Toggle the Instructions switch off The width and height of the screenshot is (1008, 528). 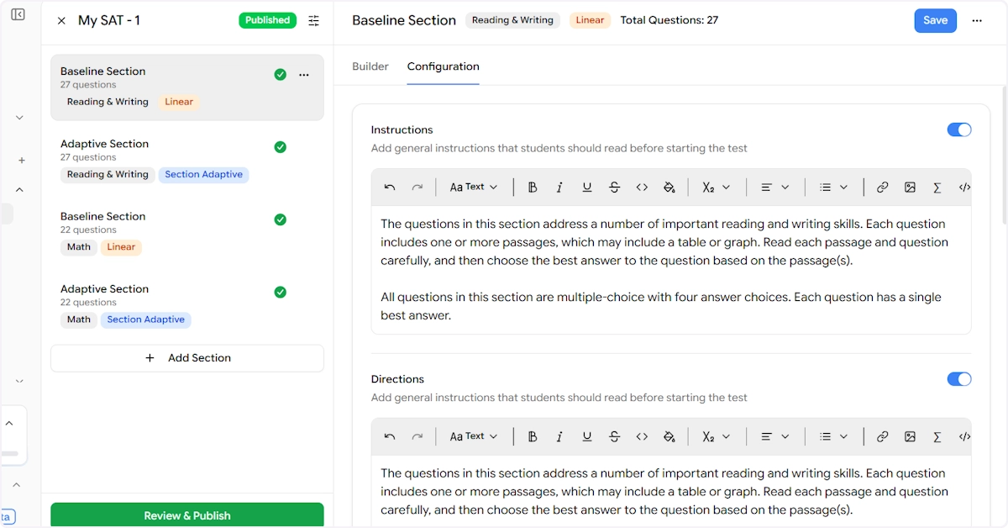click(958, 129)
